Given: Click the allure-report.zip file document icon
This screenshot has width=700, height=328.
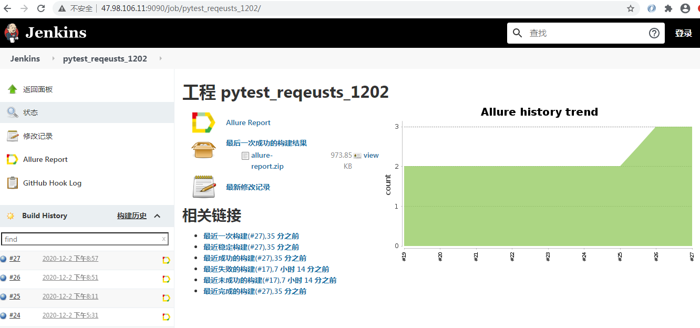Looking at the screenshot, I should (245, 156).
